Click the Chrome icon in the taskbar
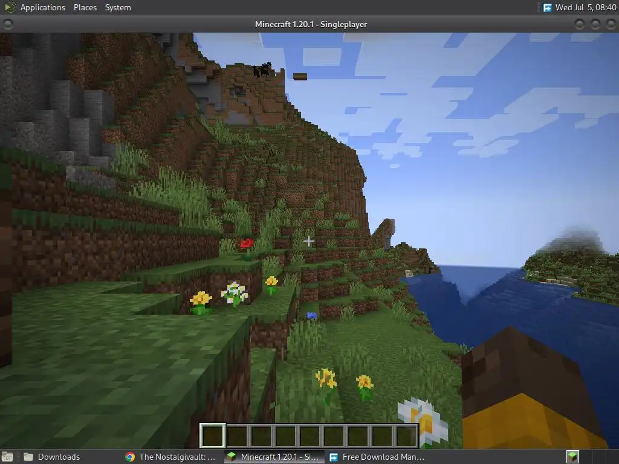This screenshot has width=619, height=464. pyautogui.click(x=130, y=457)
